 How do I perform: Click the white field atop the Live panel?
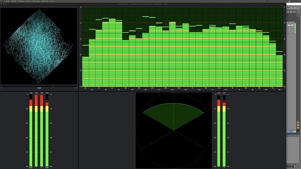click(294, 4)
